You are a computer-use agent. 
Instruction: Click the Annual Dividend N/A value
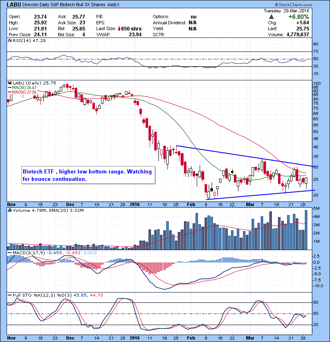click(192, 23)
